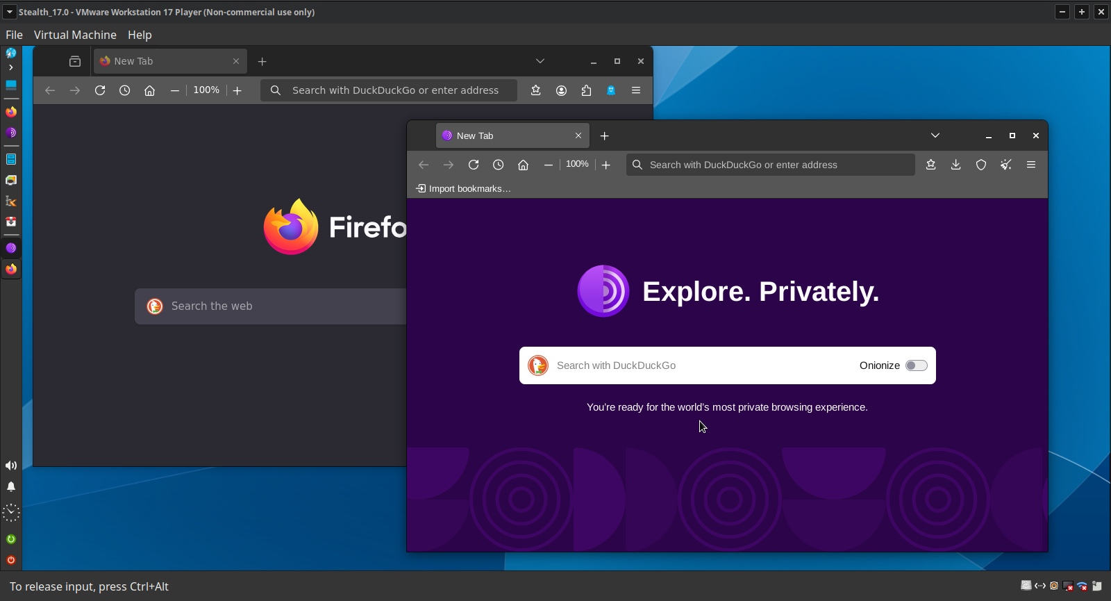Open new tab plus in Tor Browser

tap(605, 135)
